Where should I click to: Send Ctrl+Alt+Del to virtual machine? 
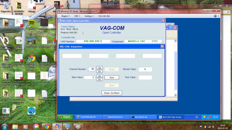tap(104, 16)
